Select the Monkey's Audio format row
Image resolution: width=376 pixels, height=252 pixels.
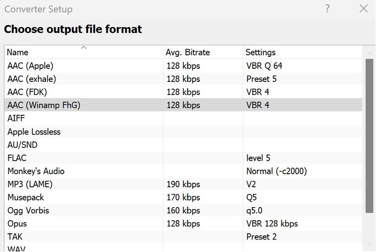tap(183, 171)
